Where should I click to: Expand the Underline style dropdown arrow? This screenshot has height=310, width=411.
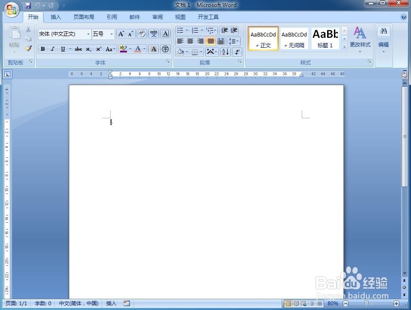(x=70, y=49)
